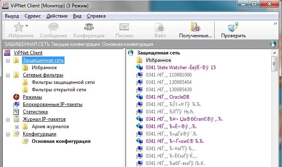Click the Статистика chart icon
The image size is (282, 167).
click(x=16, y=112)
